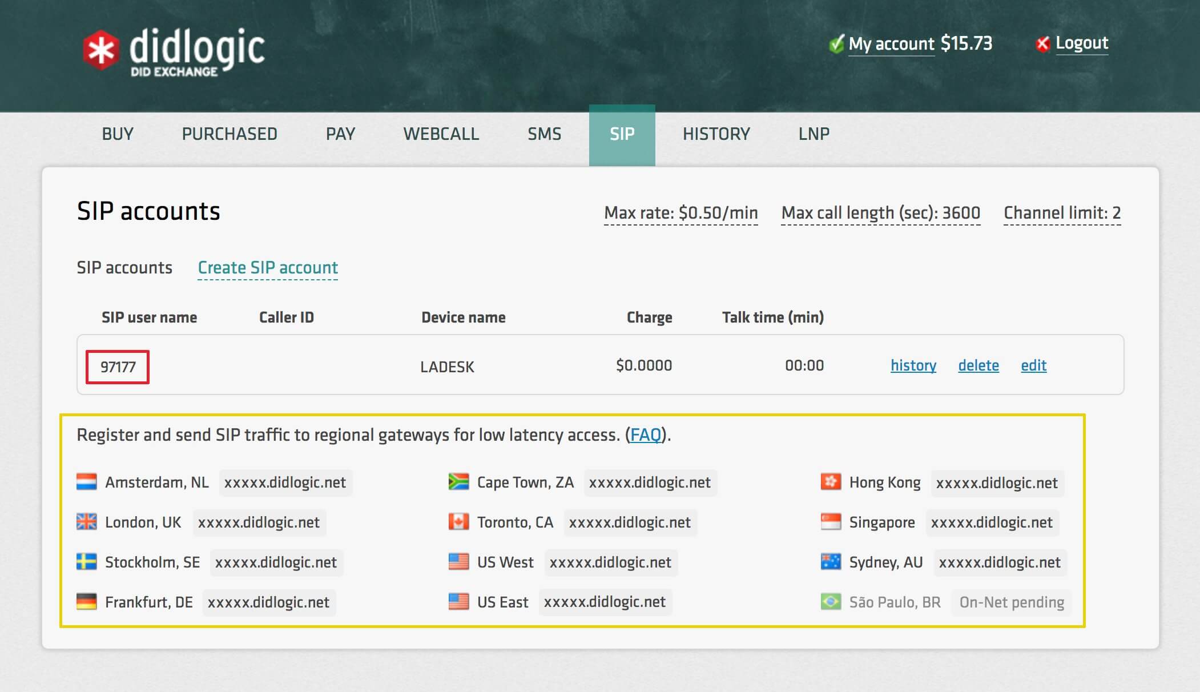Select the Canadian flag for Toronto gateway

pyautogui.click(x=460, y=521)
